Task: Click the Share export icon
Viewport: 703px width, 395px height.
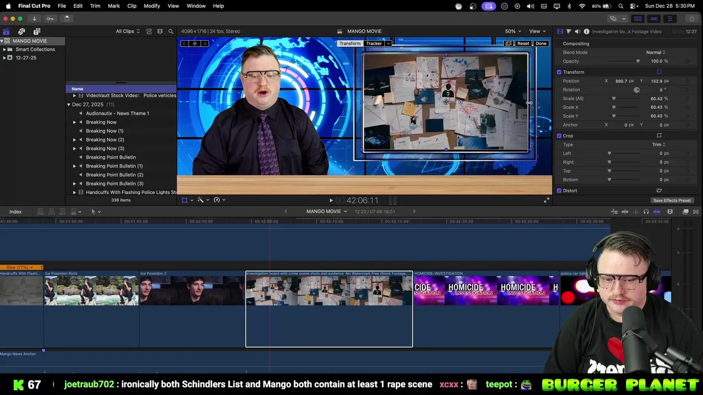Action: click(x=693, y=18)
